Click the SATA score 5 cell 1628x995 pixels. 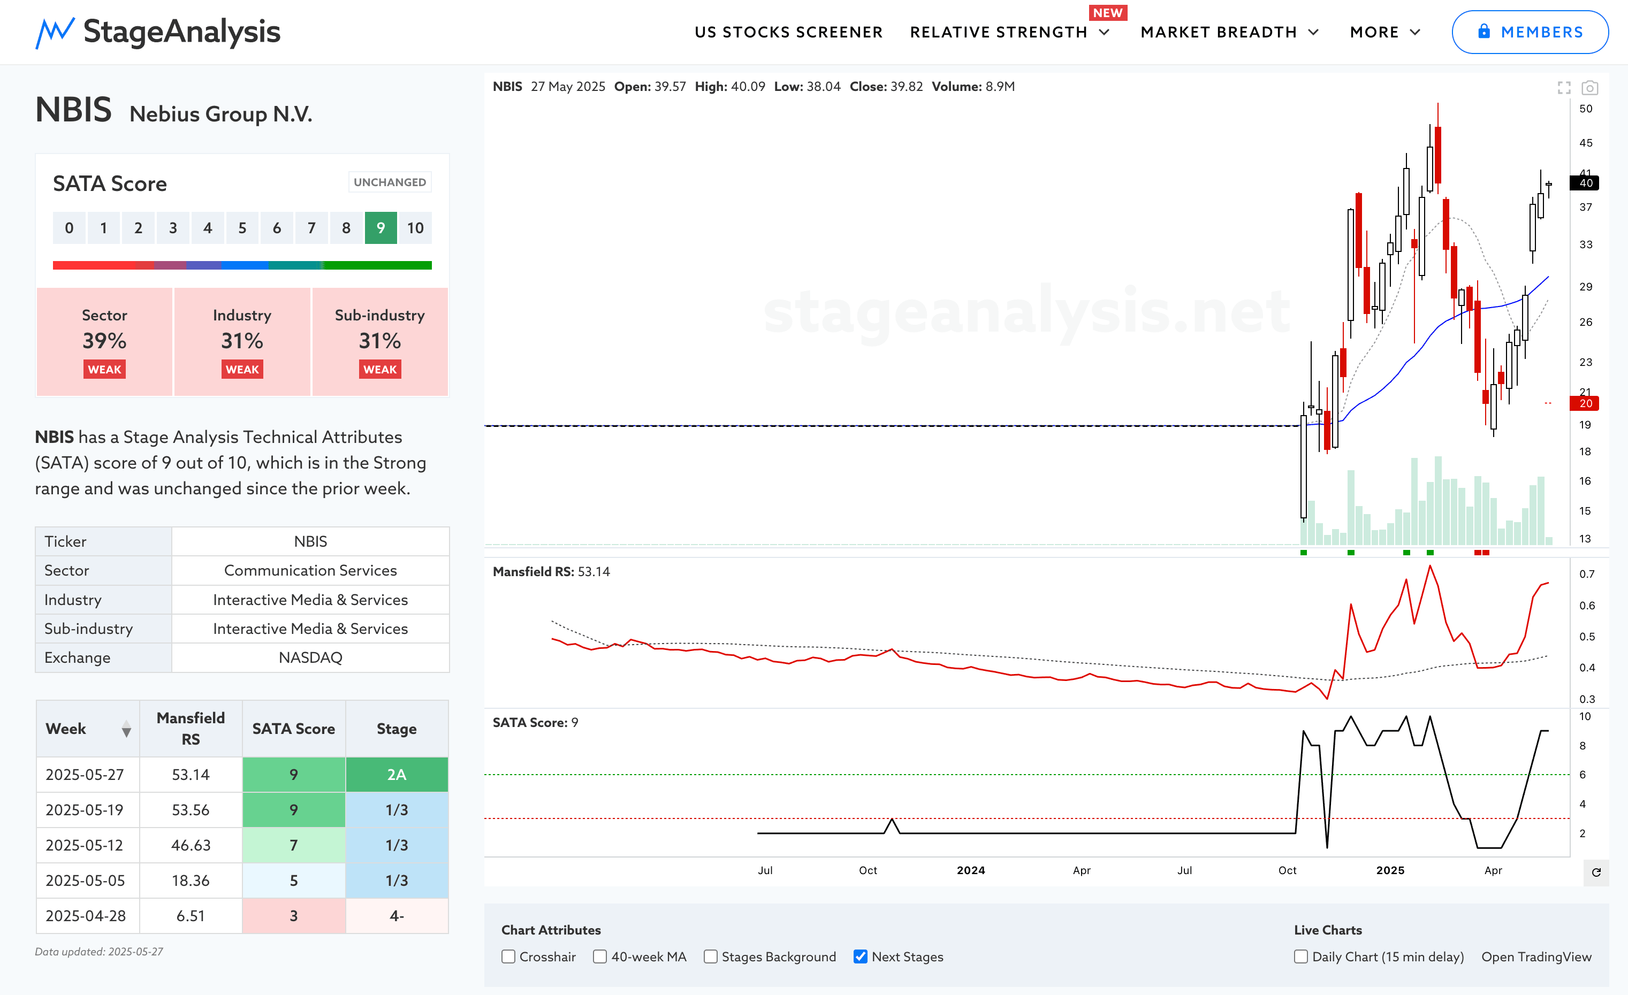coord(293,881)
